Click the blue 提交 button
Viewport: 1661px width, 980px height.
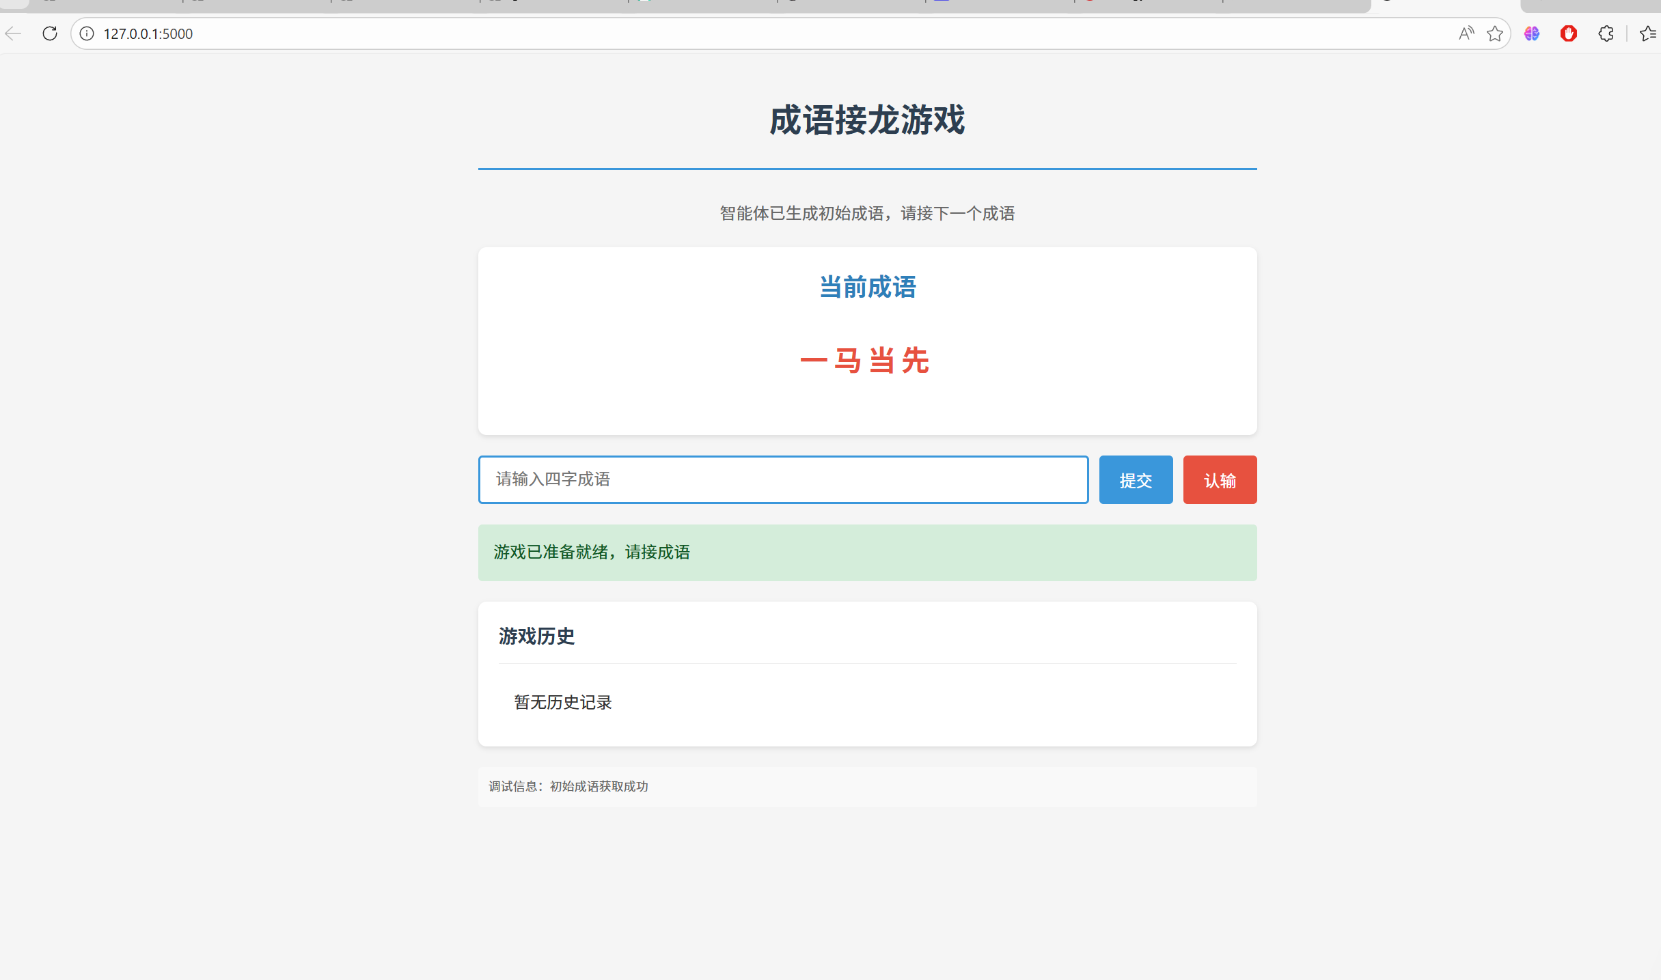1136,480
